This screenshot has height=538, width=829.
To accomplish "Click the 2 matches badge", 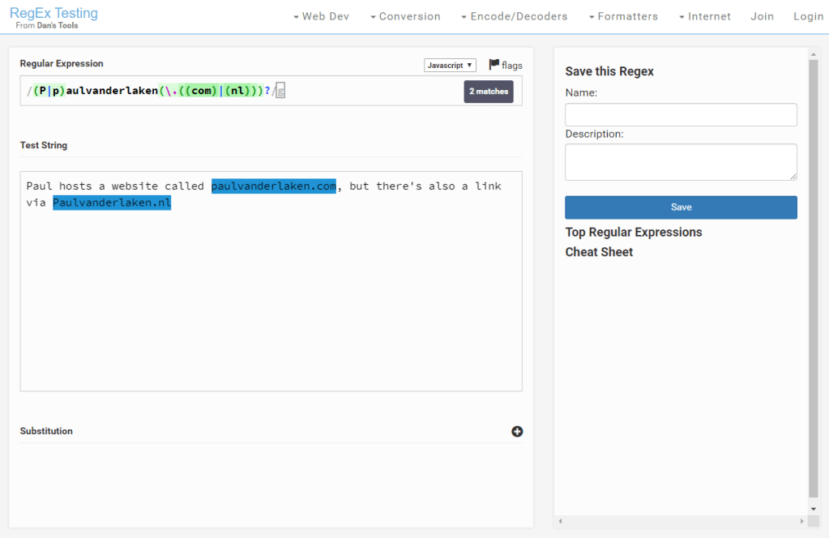I will click(x=489, y=92).
